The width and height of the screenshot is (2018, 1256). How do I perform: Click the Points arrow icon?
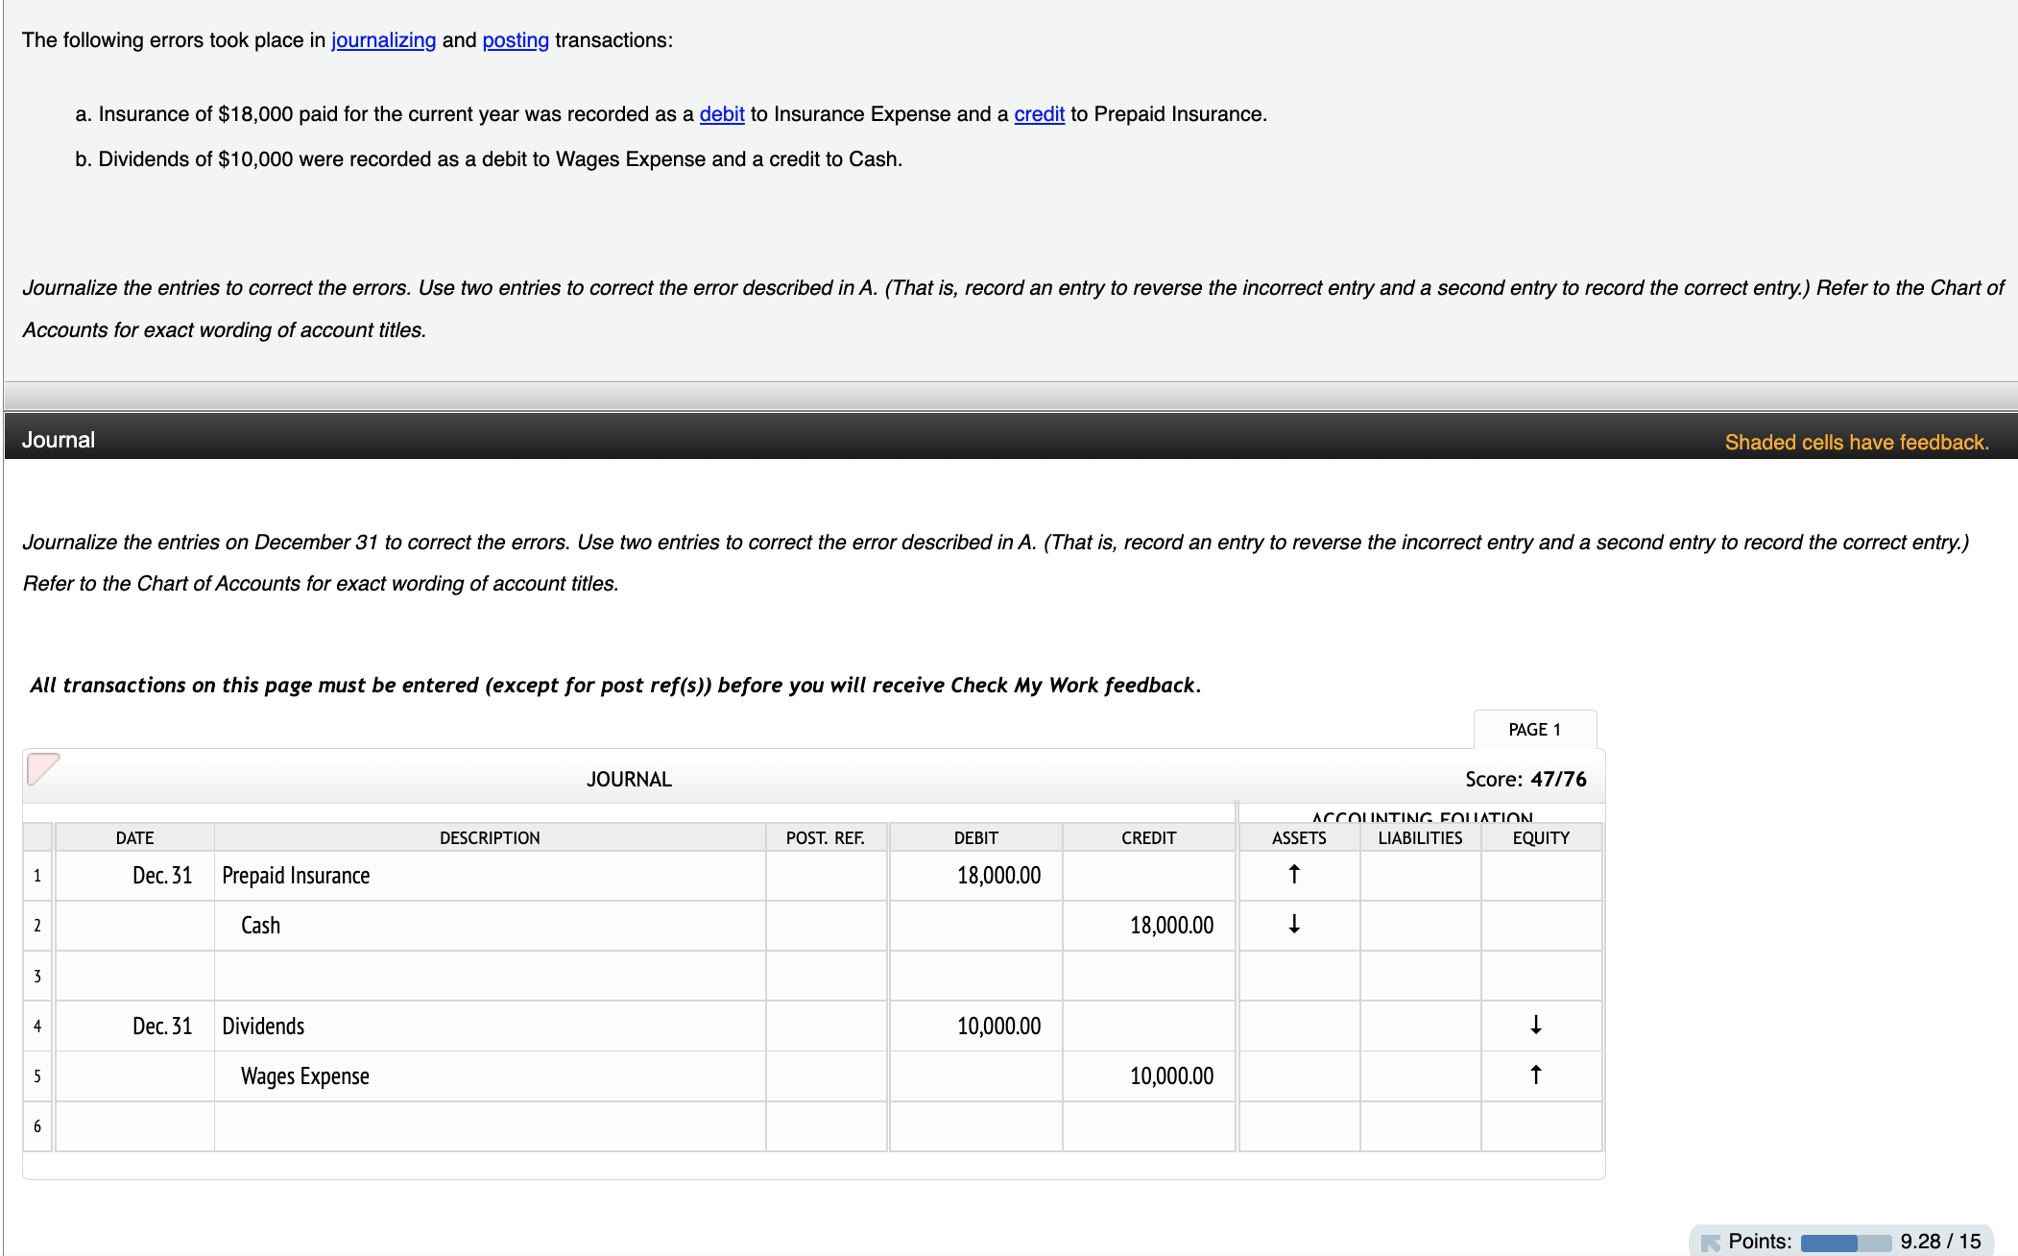coord(1711,1243)
